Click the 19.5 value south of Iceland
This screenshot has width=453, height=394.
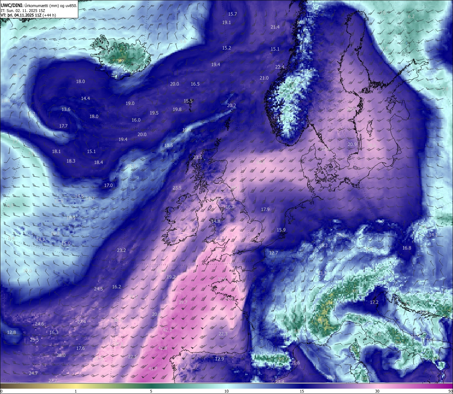(154, 113)
